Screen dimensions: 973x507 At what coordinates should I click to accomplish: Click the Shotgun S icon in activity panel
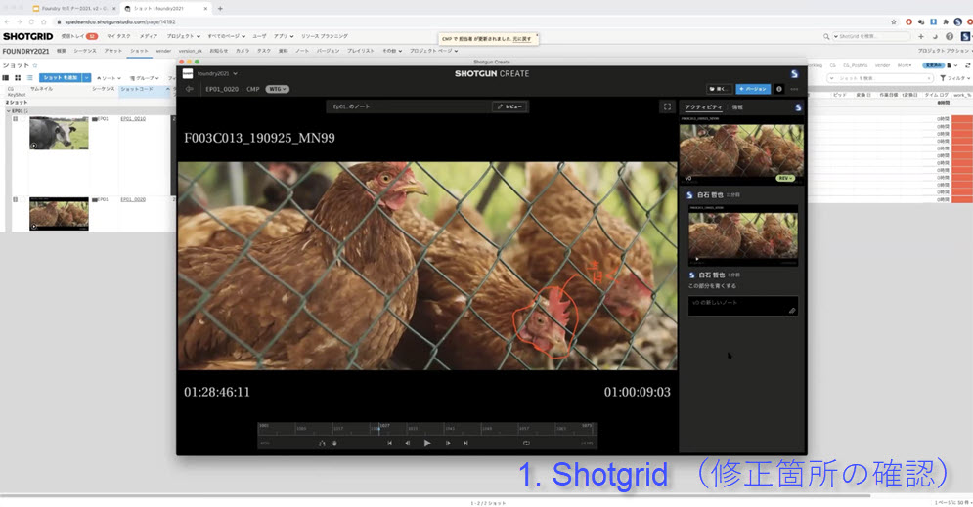798,107
